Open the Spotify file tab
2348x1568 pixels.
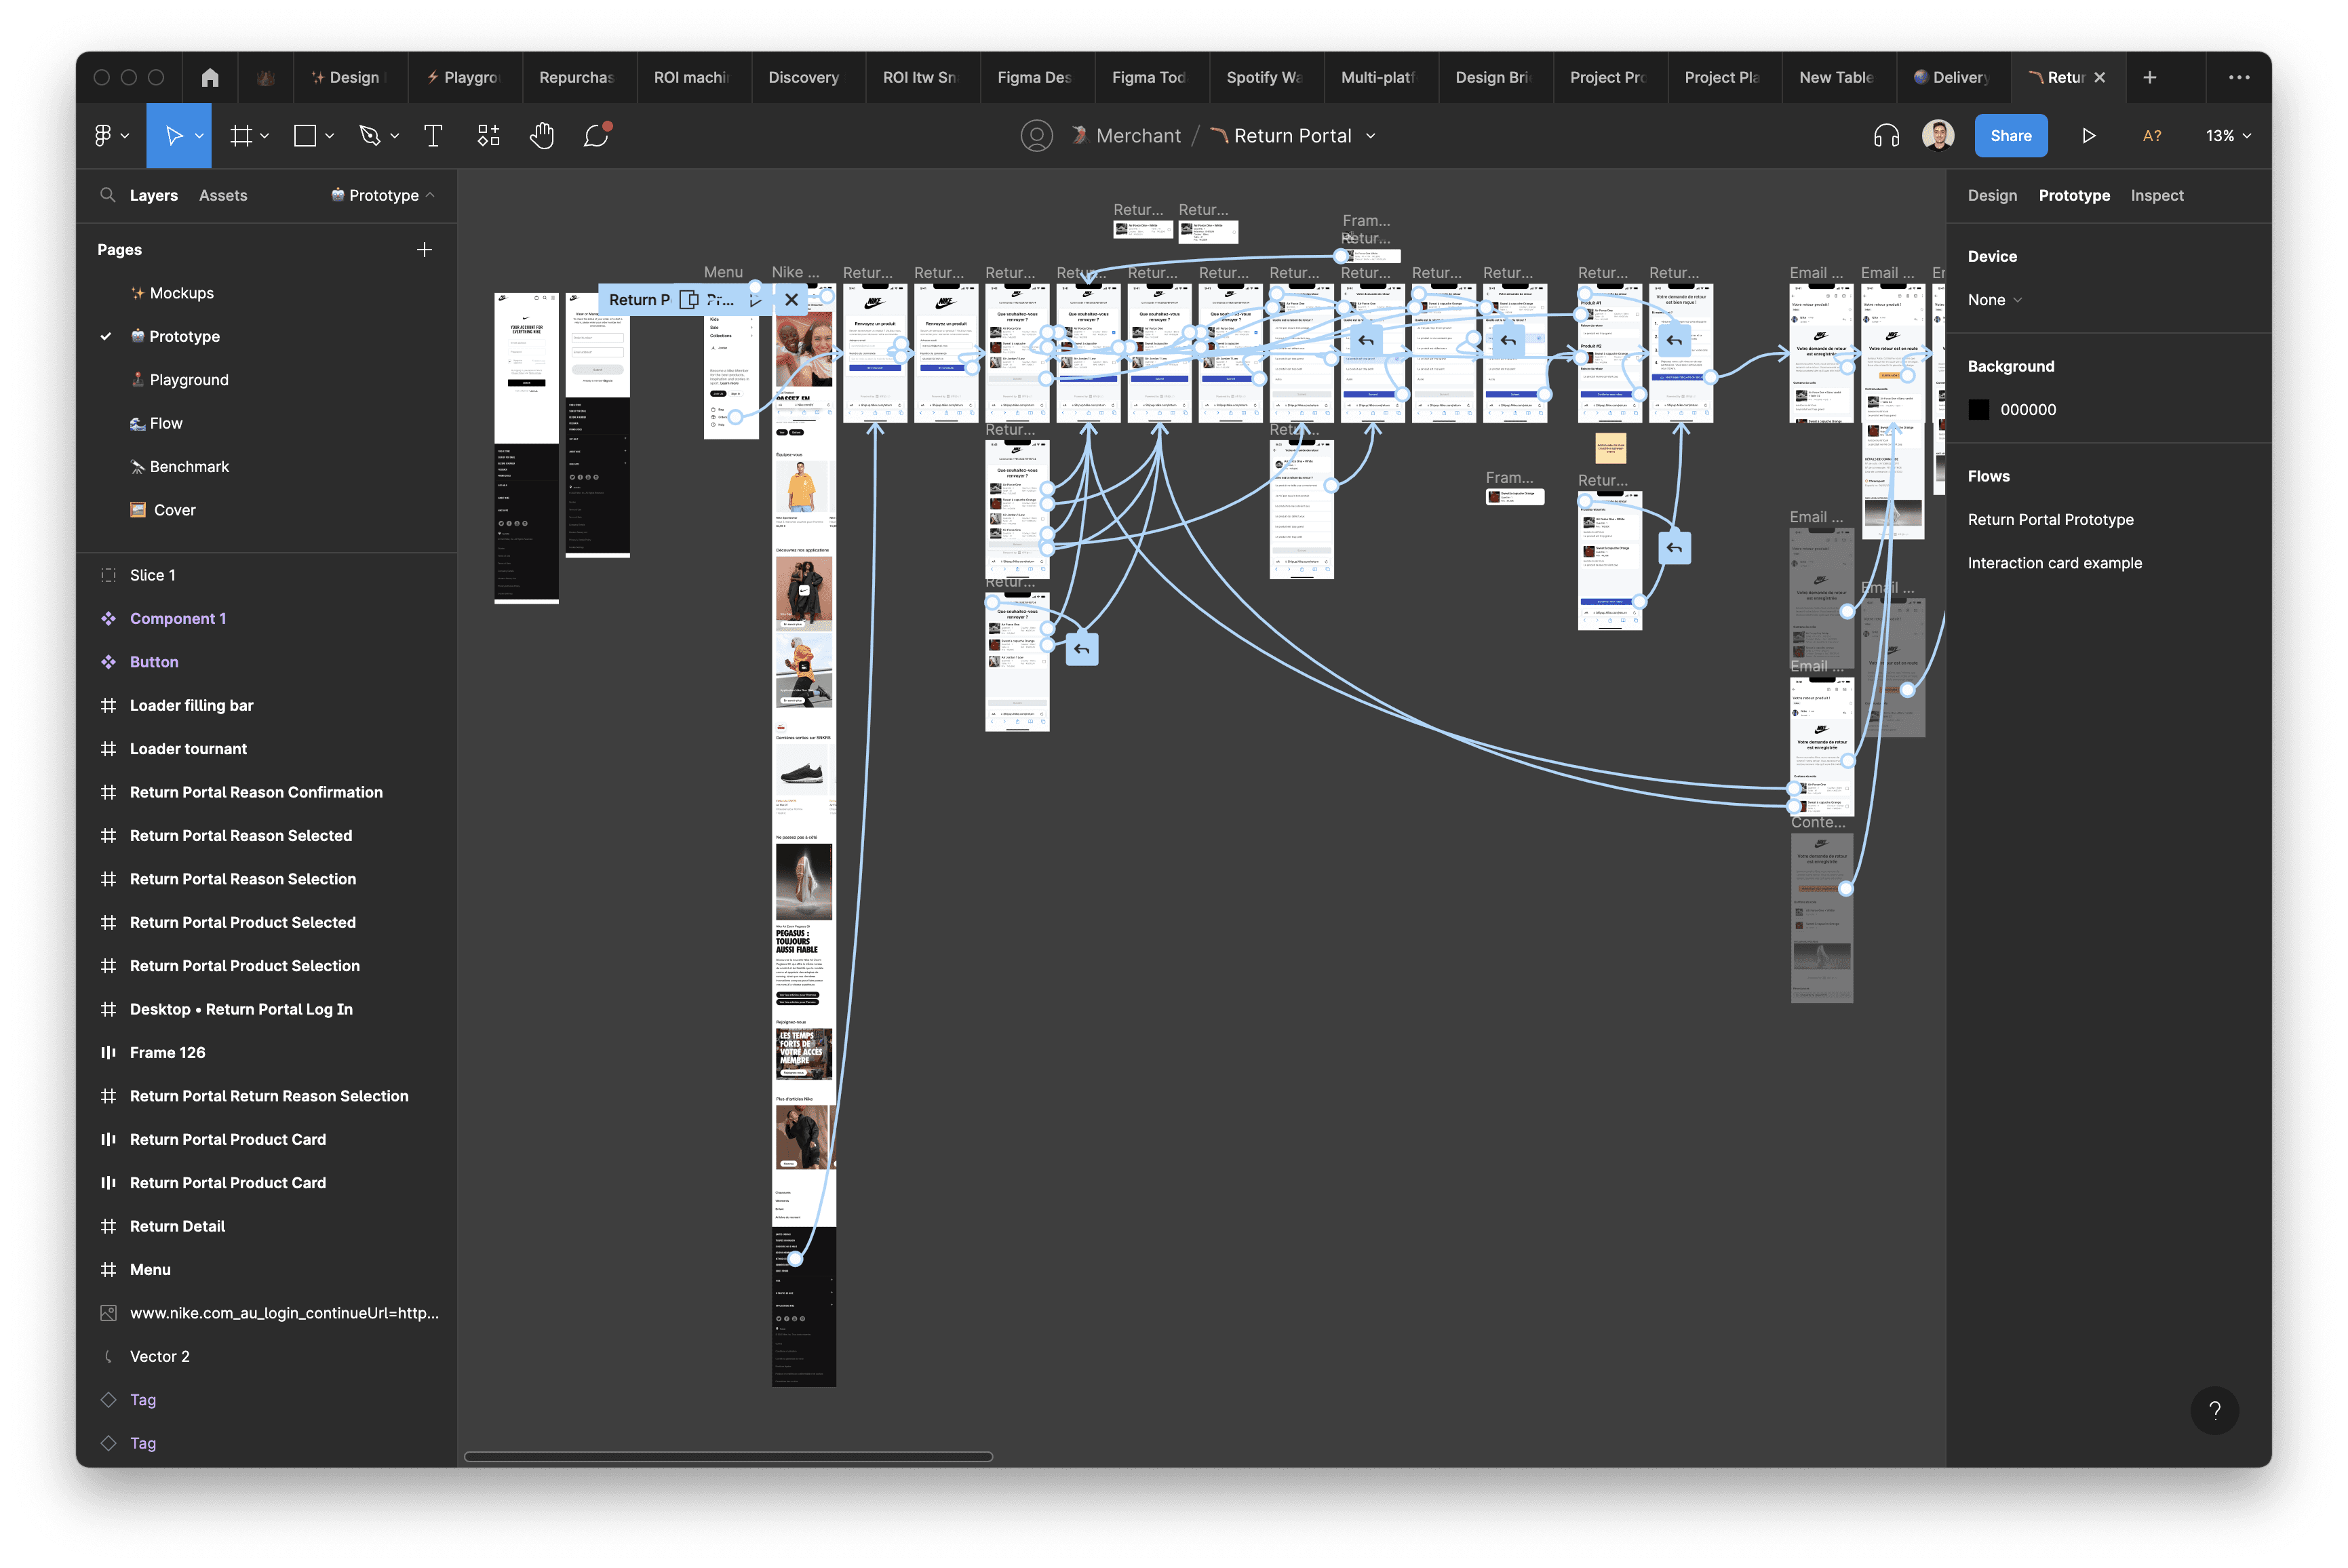click(x=1267, y=77)
